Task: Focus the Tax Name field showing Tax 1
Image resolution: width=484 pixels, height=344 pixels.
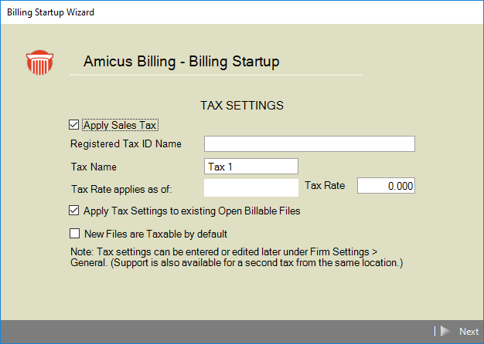Action: (x=251, y=167)
